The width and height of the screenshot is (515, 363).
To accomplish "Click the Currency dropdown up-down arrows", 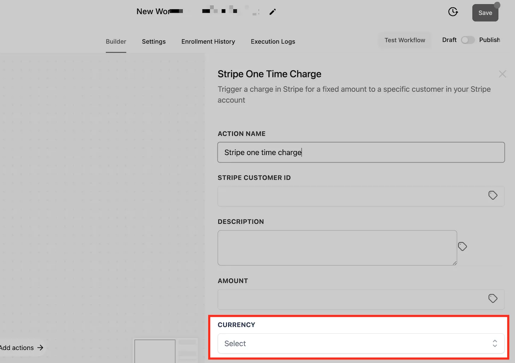I will (495, 344).
